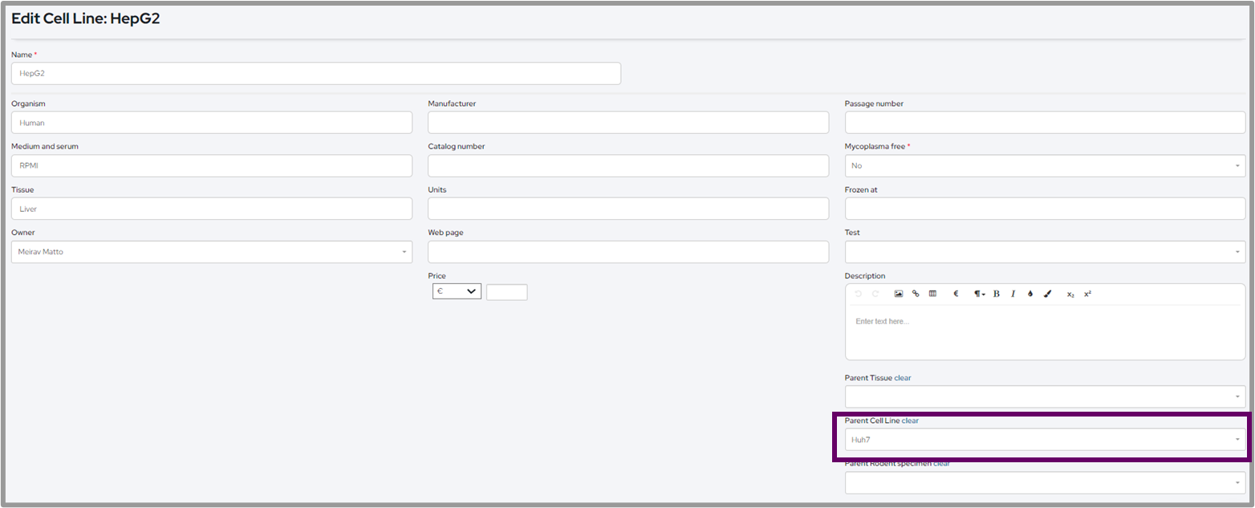Click the Catalog number input field
The image size is (1255, 508).
(x=628, y=165)
